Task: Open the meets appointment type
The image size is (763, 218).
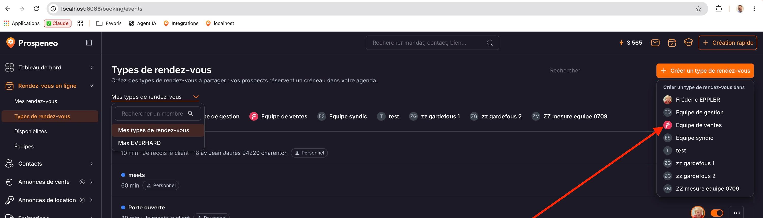Action: coord(137,175)
